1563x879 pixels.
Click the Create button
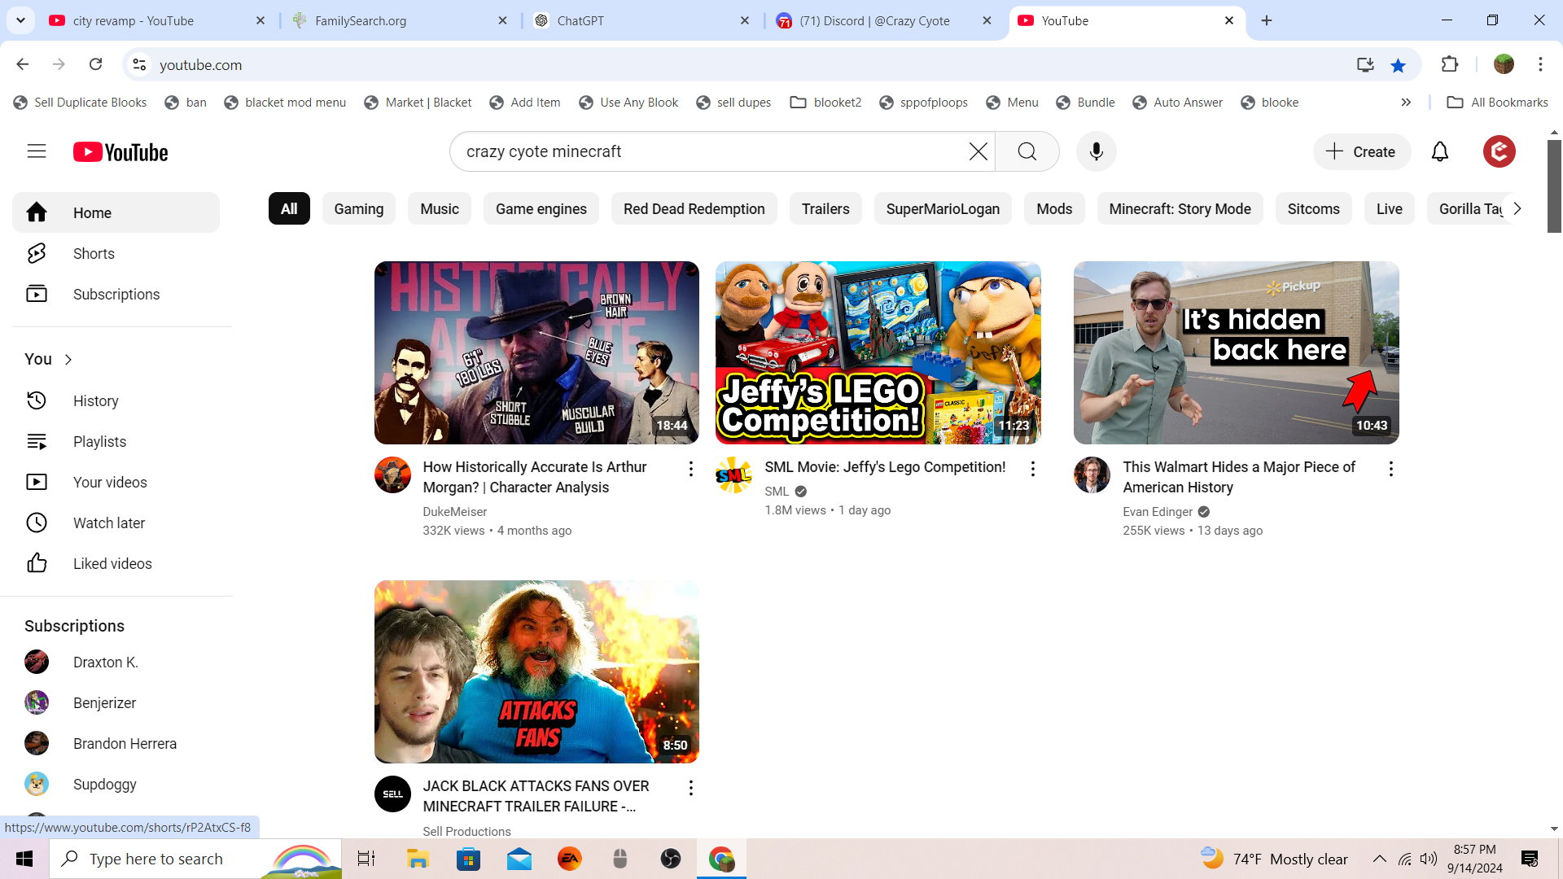pyautogui.click(x=1361, y=152)
